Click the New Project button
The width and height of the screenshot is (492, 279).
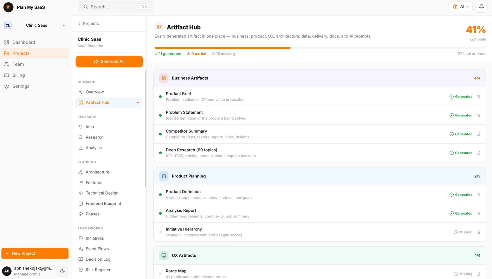(35, 253)
